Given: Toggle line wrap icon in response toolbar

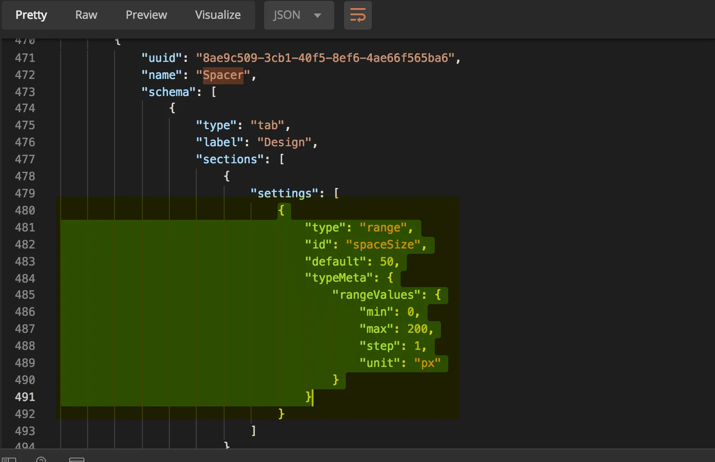Looking at the screenshot, I should click(357, 15).
